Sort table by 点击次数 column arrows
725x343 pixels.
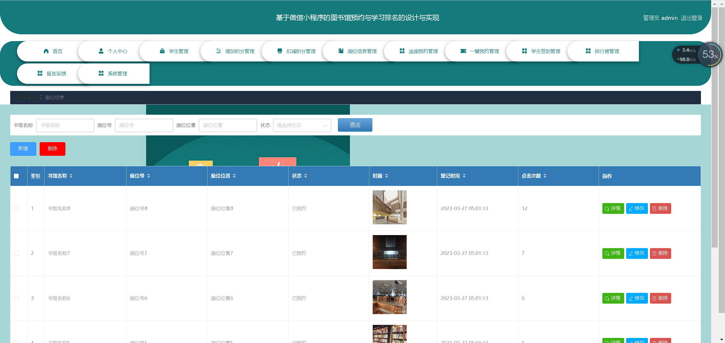click(545, 176)
